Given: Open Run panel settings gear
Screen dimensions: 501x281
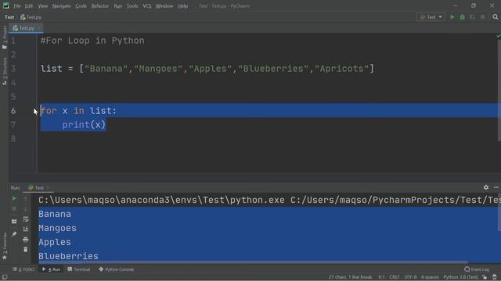Looking at the screenshot, I should pyautogui.click(x=485, y=187).
